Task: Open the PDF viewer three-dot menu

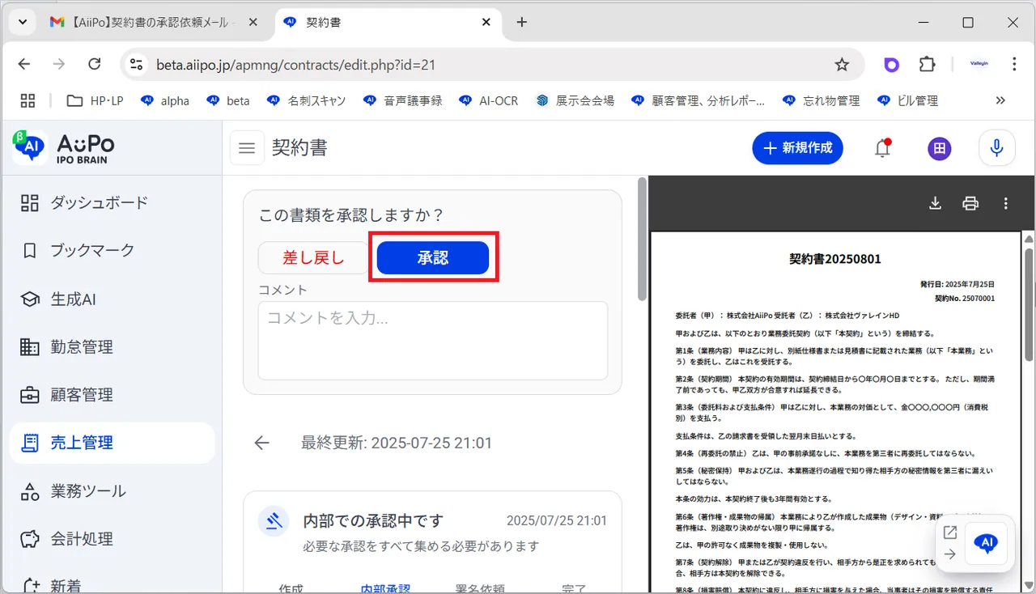Action: coord(1006,203)
